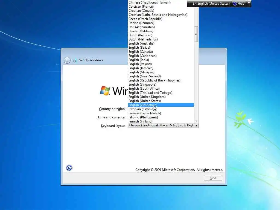Select English (Republic of the Philippines)

161,80
